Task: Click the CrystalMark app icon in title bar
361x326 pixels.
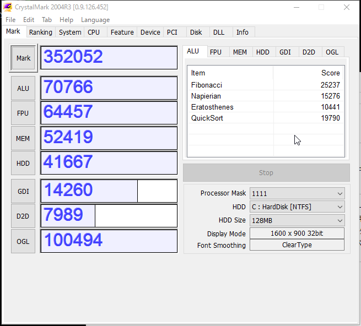Action: pyautogui.click(x=8, y=7)
